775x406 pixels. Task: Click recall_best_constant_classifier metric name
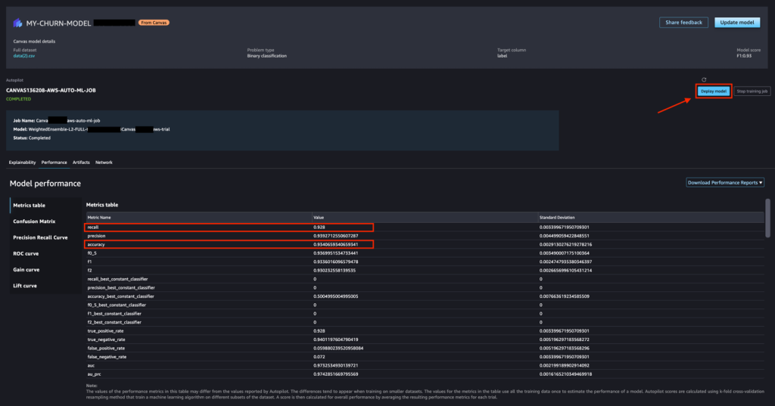pos(117,279)
